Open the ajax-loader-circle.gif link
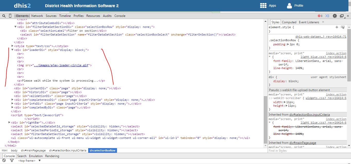 point(61,65)
